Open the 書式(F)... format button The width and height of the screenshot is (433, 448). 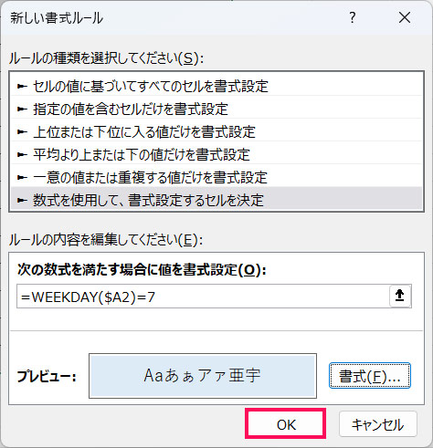click(x=370, y=376)
